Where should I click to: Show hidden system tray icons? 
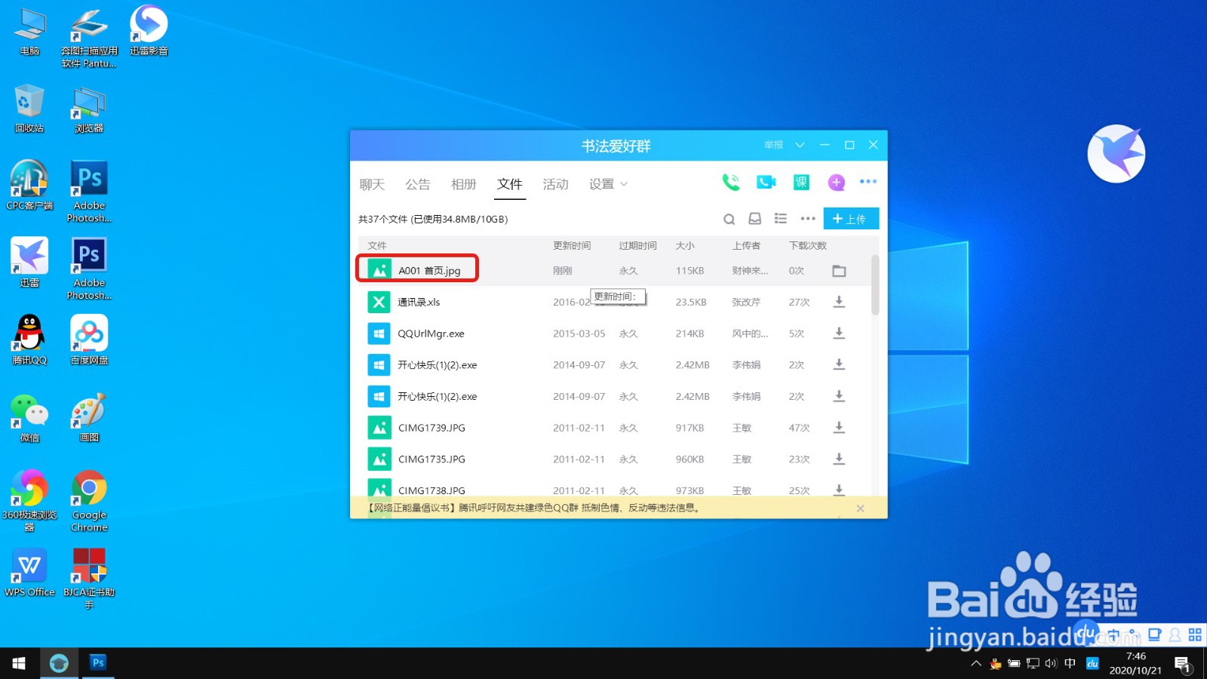point(976,664)
